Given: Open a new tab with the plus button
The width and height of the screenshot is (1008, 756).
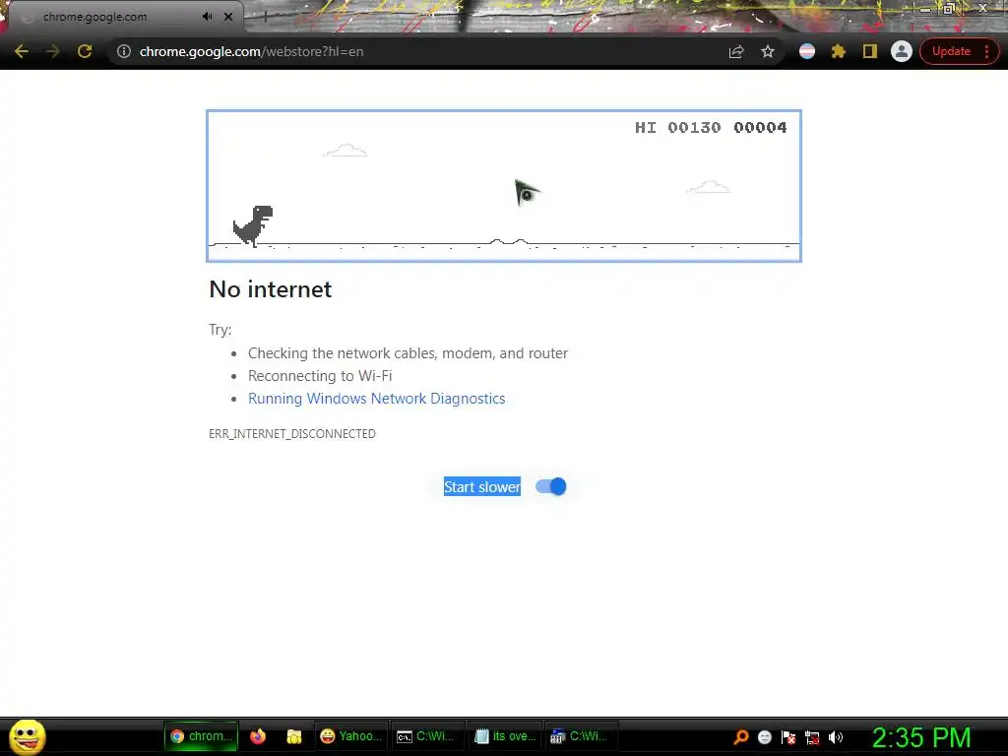Looking at the screenshot, I should click(265, 18).
